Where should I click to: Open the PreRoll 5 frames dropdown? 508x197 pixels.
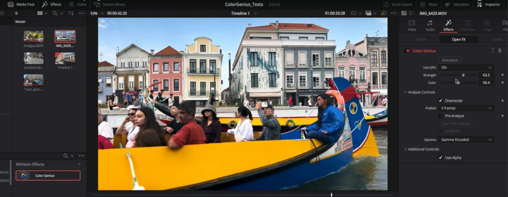(466, 108)
